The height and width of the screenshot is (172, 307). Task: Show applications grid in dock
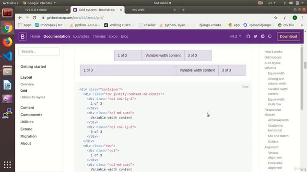[x=8, y=165]
